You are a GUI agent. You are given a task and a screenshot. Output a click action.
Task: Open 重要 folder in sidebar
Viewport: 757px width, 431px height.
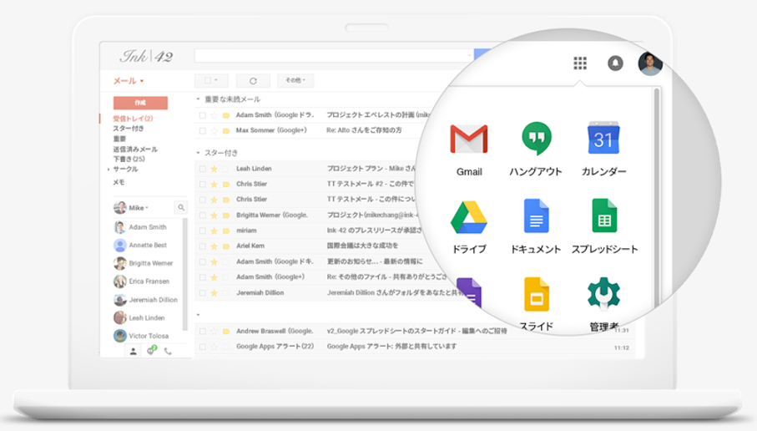click(x=119, y=139)
